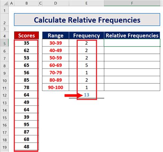
Task: Select range cell 70-79
Action: click(56, 72)
